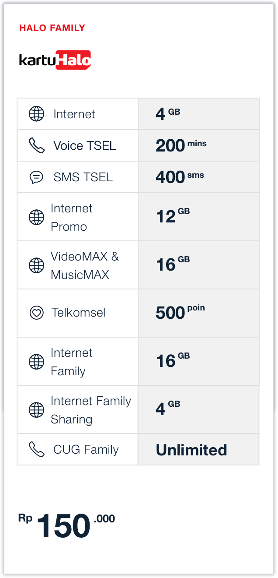
Task: Click the globe icon beside Internet
Action: click(x=36, y=114)
